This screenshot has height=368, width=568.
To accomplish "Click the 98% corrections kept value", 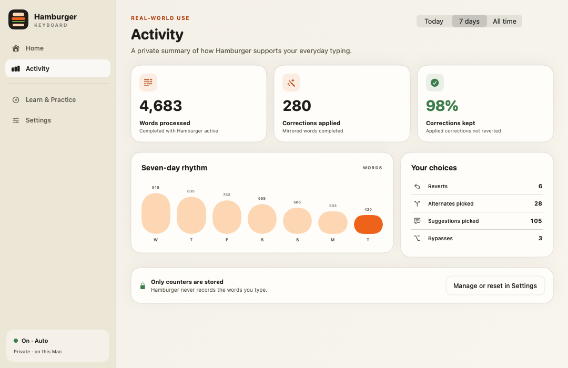I will click(442, 106).
